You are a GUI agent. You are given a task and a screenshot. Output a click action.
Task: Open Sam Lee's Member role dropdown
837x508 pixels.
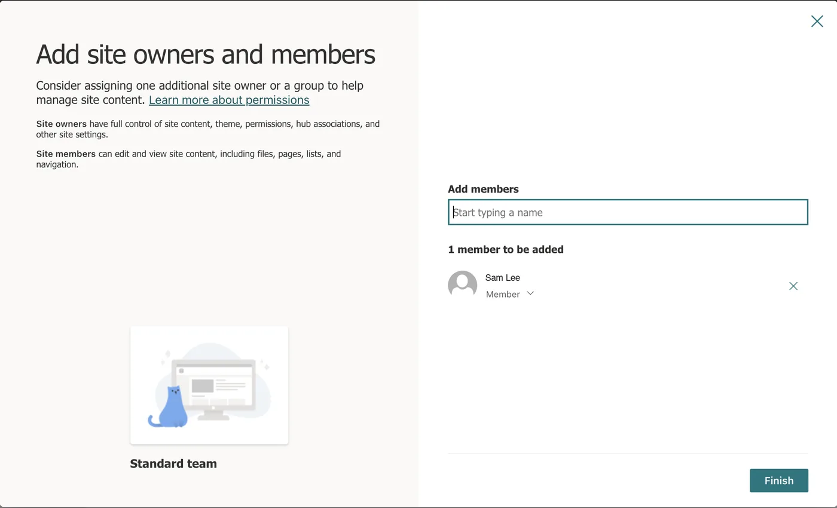(510, 294)
